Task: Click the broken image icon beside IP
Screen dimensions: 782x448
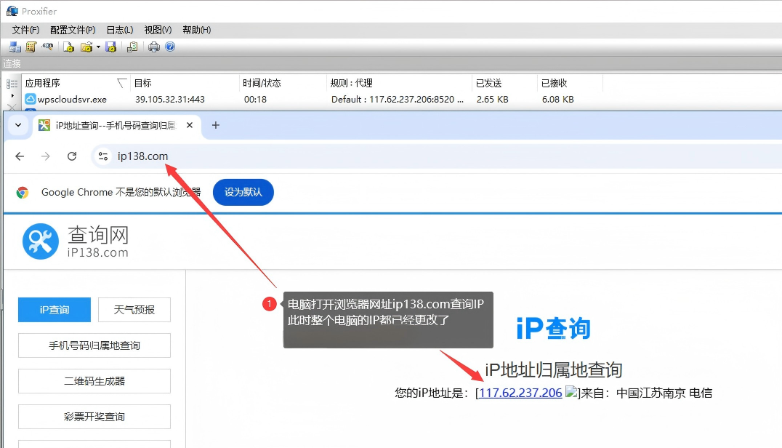Action: coord(571,392)
